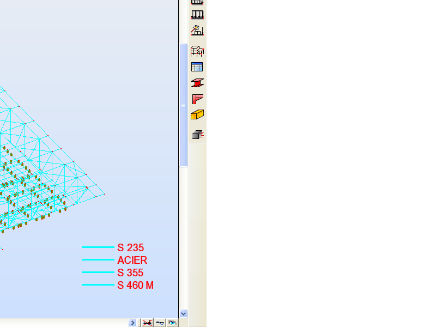
Task: Open the 3D frame structure tool
Action: 197,51
